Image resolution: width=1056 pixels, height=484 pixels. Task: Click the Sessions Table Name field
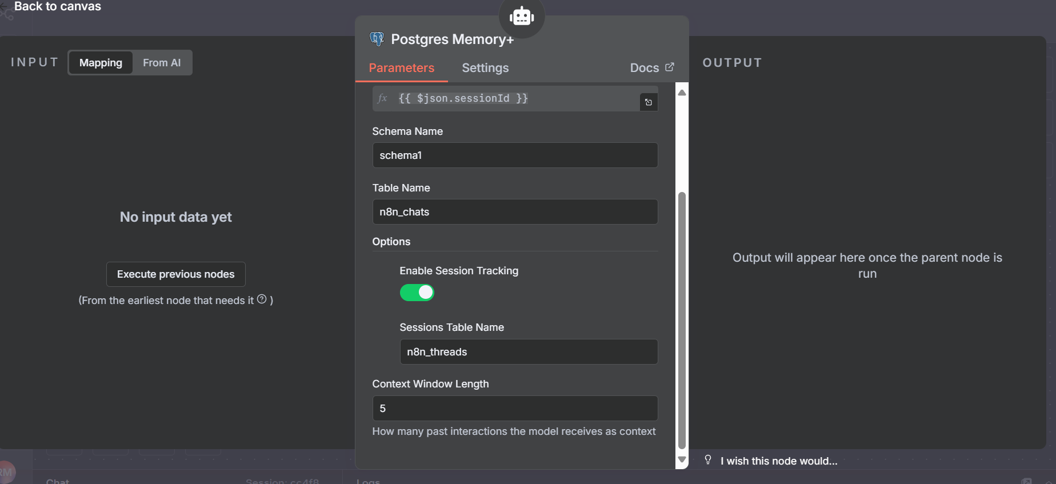pyautogui.click(x=529, y=352)
